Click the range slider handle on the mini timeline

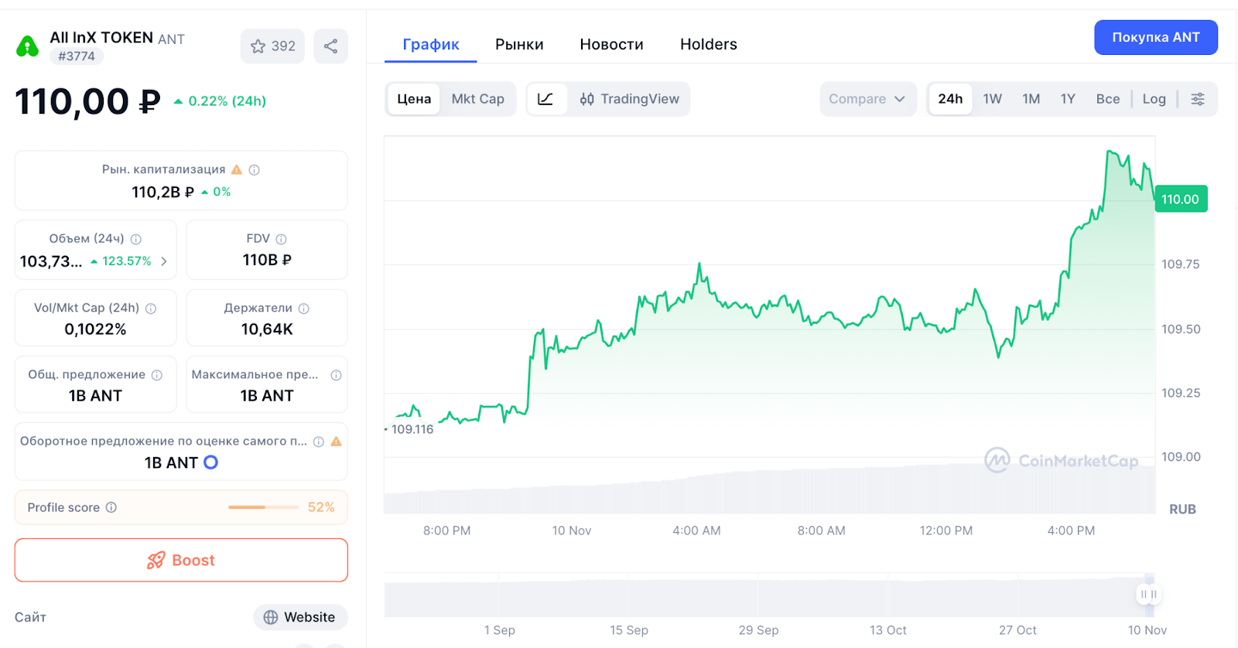point(1148,594)
